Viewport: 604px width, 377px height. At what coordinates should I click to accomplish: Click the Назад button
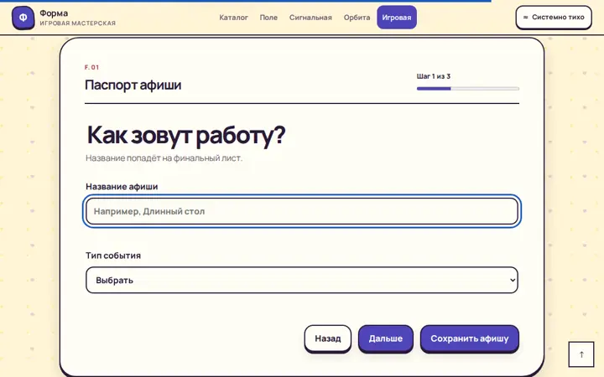click(328, 338)
